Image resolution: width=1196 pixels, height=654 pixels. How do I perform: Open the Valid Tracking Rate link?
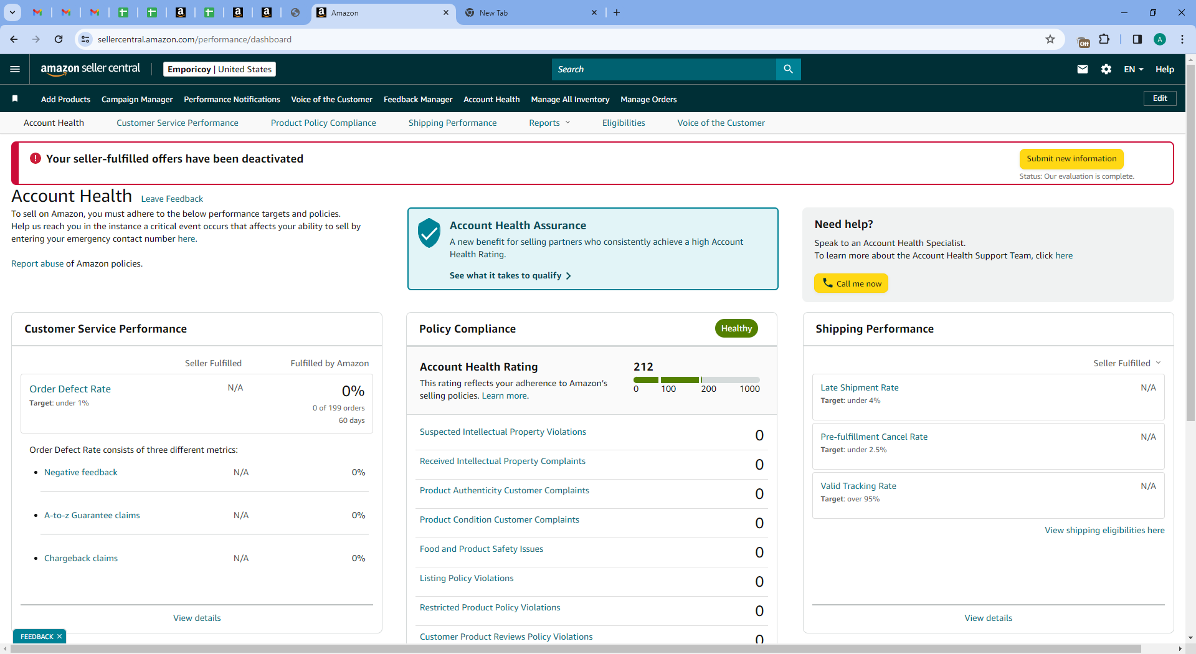click(x=858, y=486)
